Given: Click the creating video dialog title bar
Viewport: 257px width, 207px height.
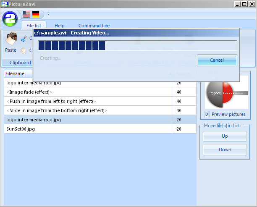Looking at the screenshot, I should (136, 33).
